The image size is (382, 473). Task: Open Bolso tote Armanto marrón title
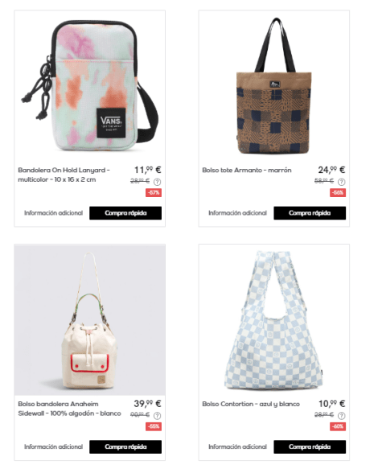pos(247,171)
